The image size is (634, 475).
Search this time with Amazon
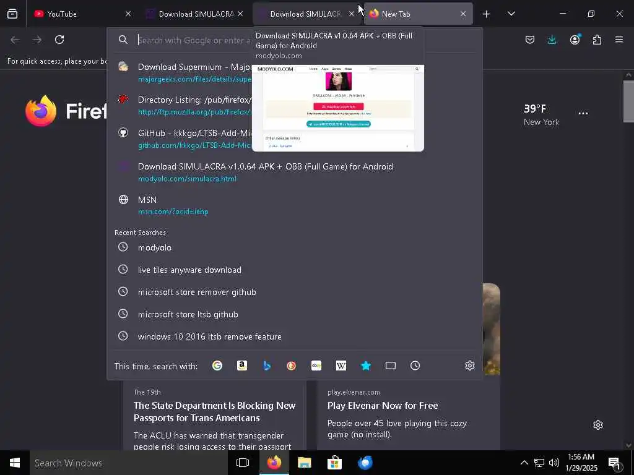(242, 366)
